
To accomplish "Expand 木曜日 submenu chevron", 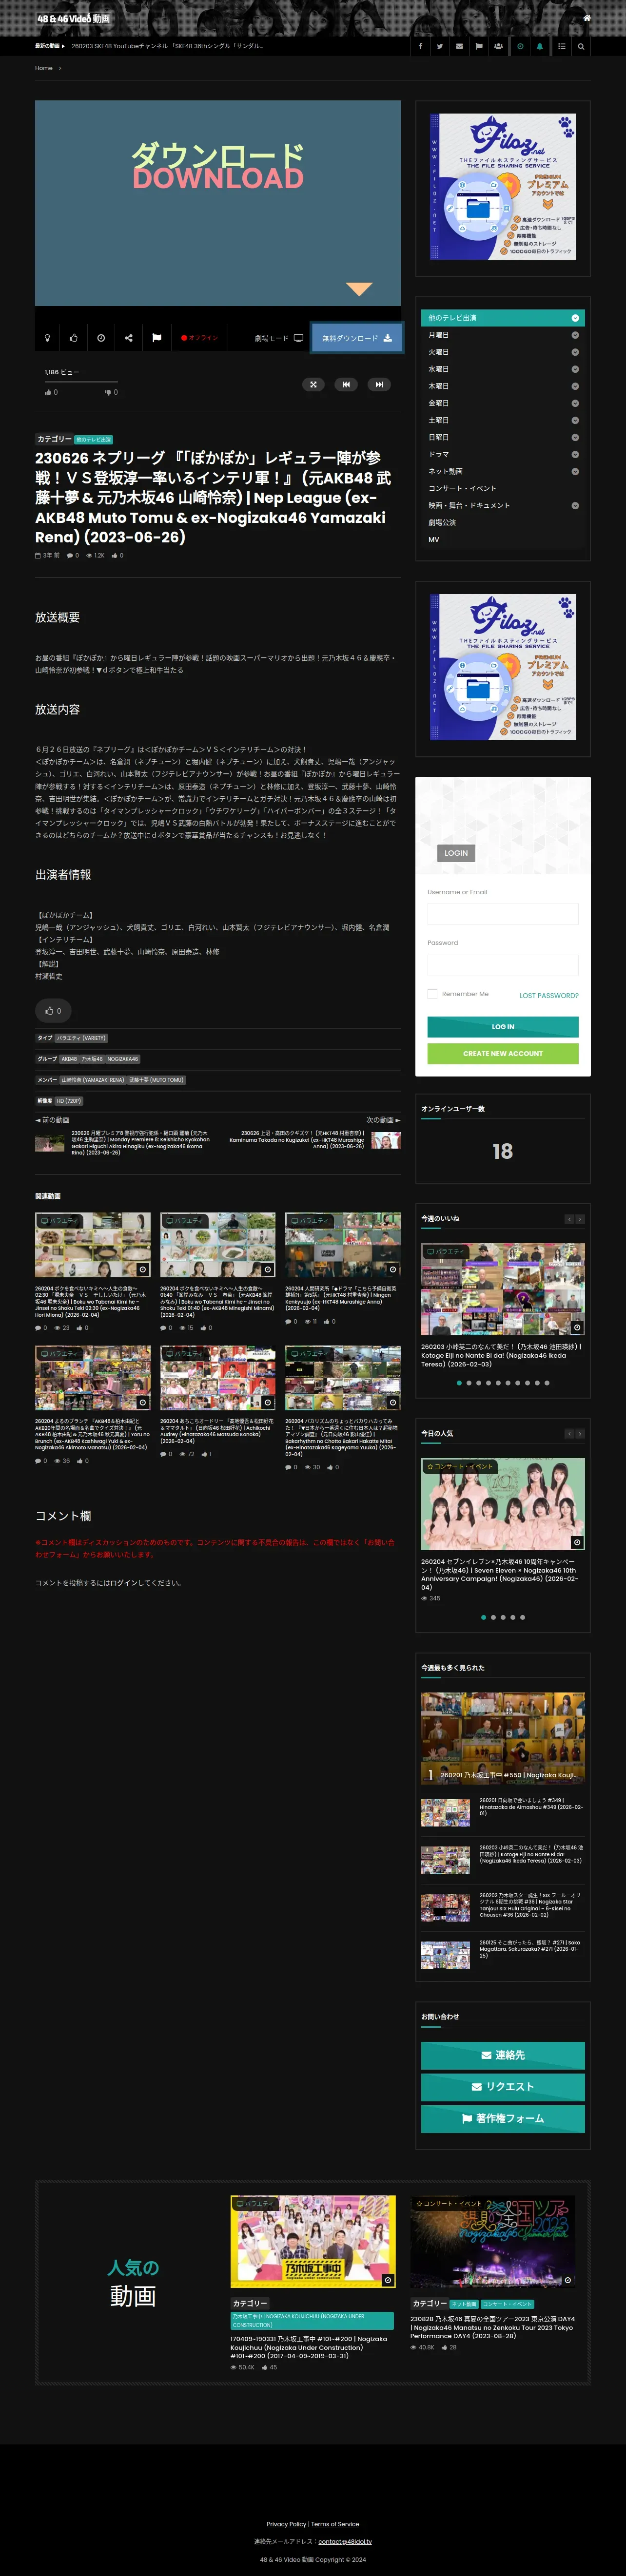I will 575,386.
